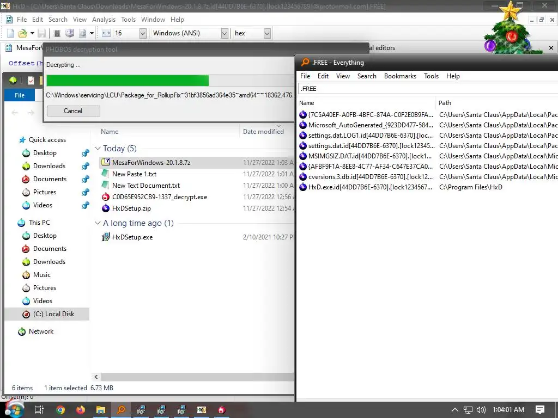Click the Explorer properties checkmark icon
558x418 pixels.
click(31, 81)
